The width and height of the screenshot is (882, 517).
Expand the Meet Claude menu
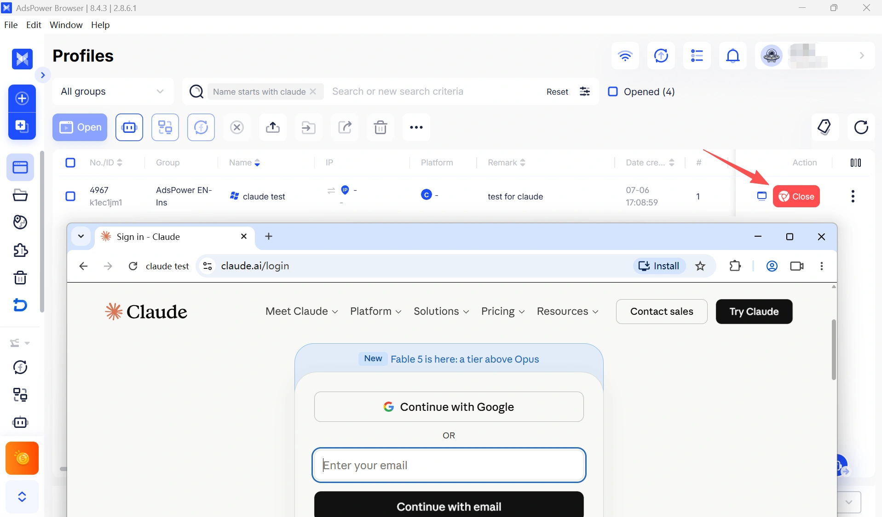302,312
